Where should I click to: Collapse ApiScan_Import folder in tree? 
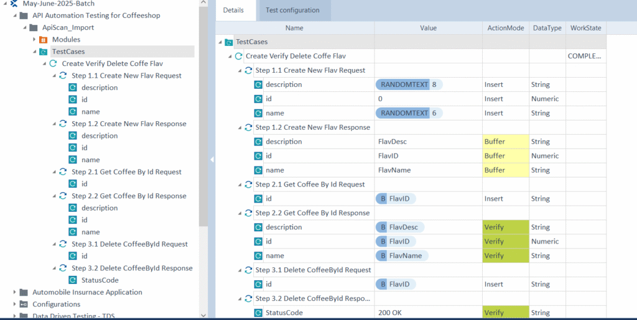[x=25, y=27]
